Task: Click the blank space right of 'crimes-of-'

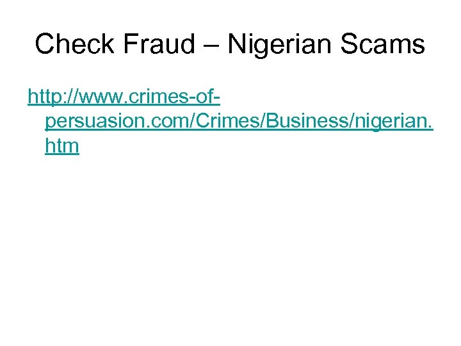Action: tap(333, 97)
